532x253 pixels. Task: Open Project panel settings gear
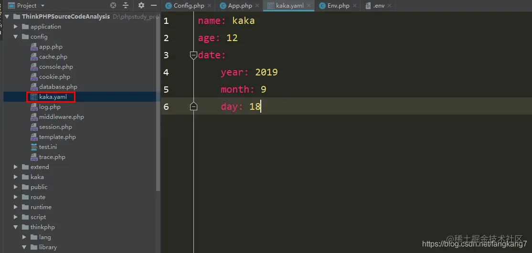pyautogui.click(x=141, y=5)
